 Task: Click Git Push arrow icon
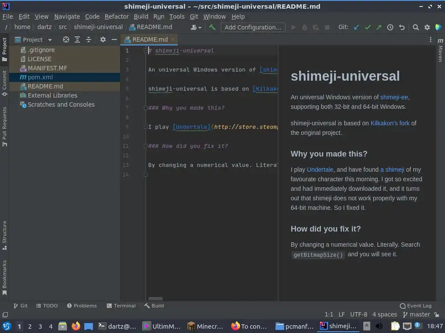click(x=379, y=27)
